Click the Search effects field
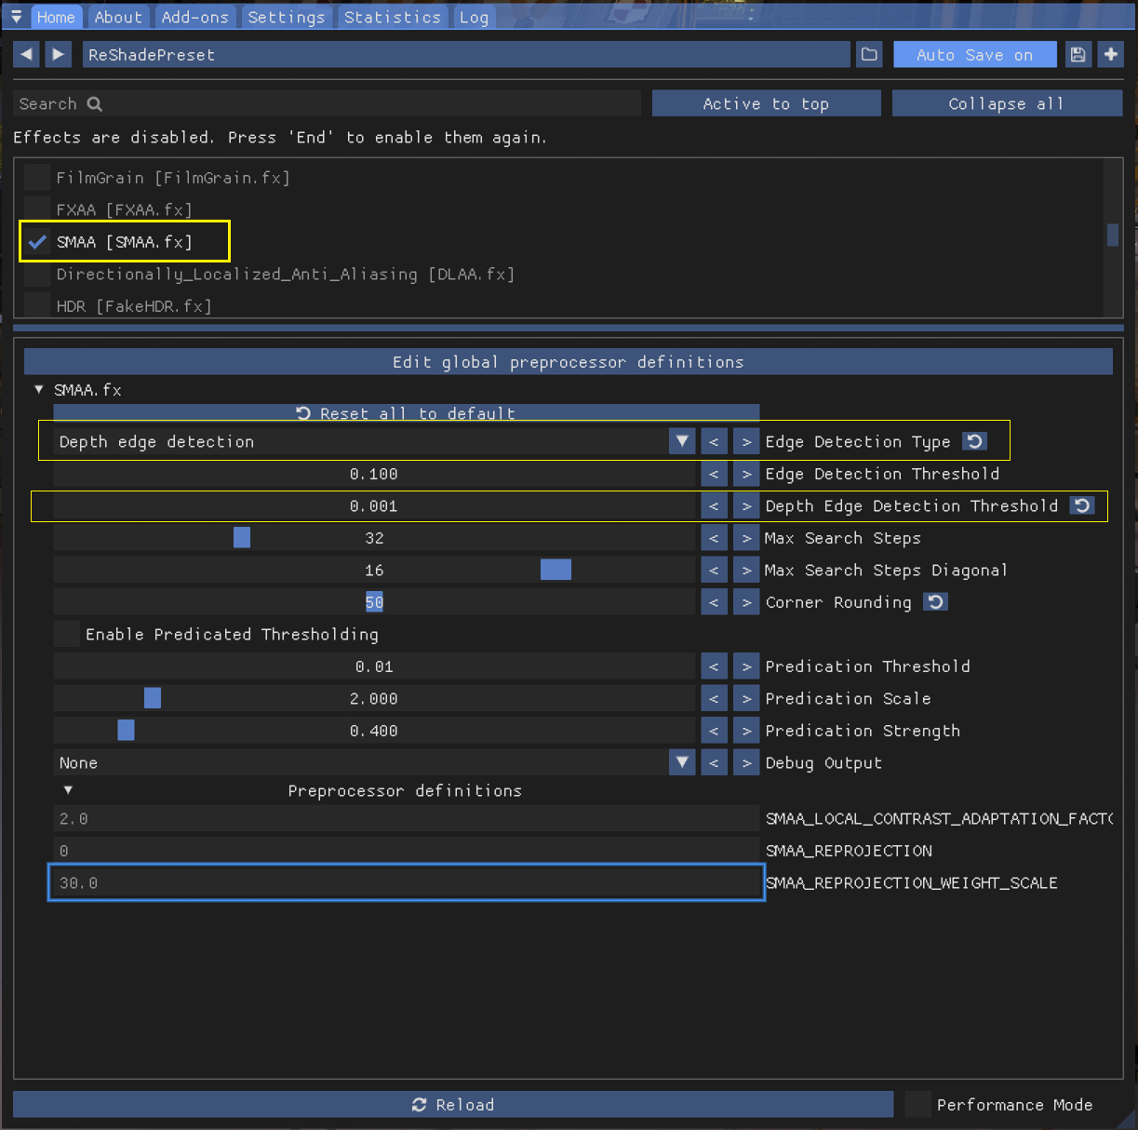Image resolution: width=1138 pixels, height=1130 pixels. pyautogui.click(x=326, y=103)
